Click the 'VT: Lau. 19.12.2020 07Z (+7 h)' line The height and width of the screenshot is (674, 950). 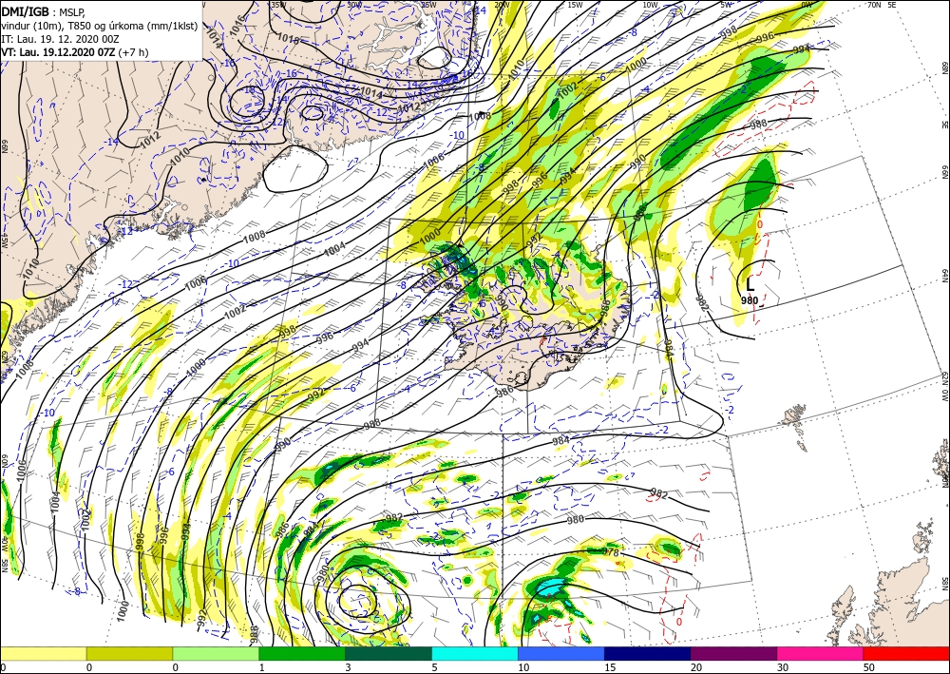(75, 52)
